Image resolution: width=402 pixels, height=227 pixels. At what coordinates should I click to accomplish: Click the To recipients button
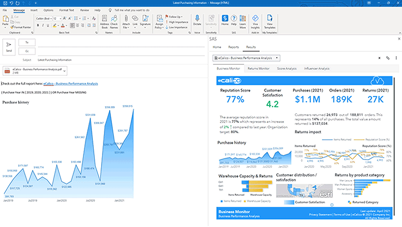(x=27, y=42)
